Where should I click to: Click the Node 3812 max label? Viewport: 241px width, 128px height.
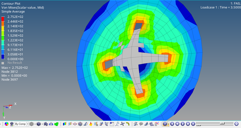pos(10,72)
